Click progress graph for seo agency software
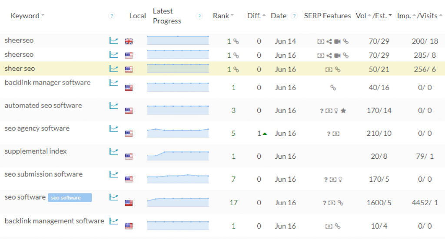 178,133
